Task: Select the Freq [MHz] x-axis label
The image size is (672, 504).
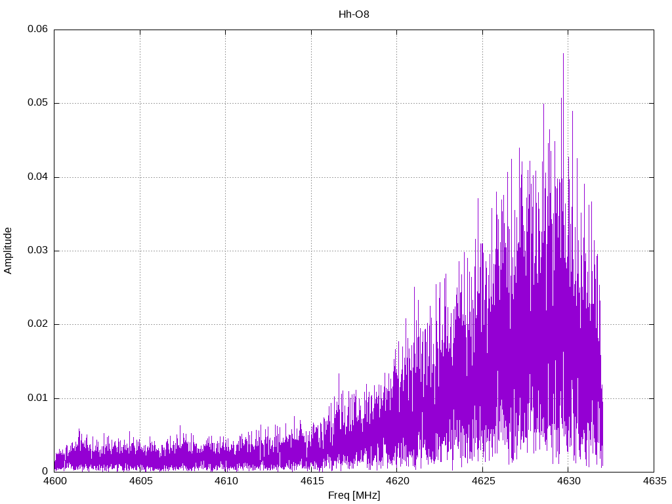Action: click(354, 495)
